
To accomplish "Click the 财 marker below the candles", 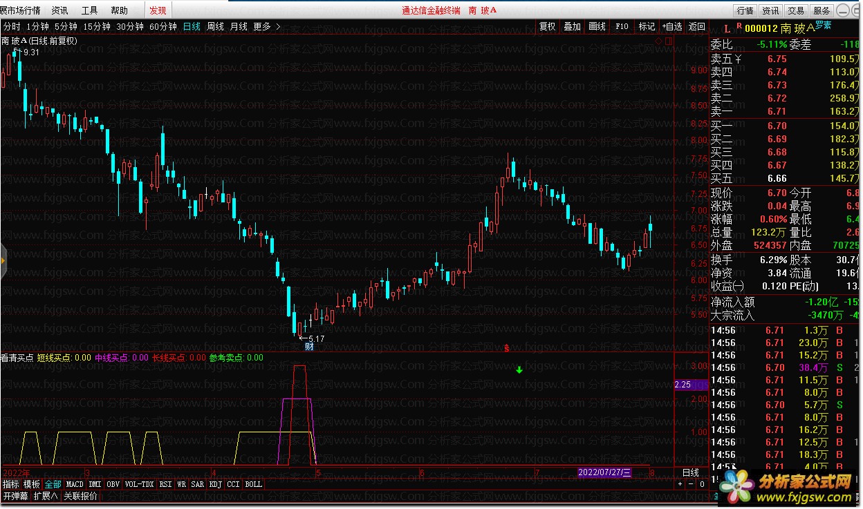I will (309, 347).
